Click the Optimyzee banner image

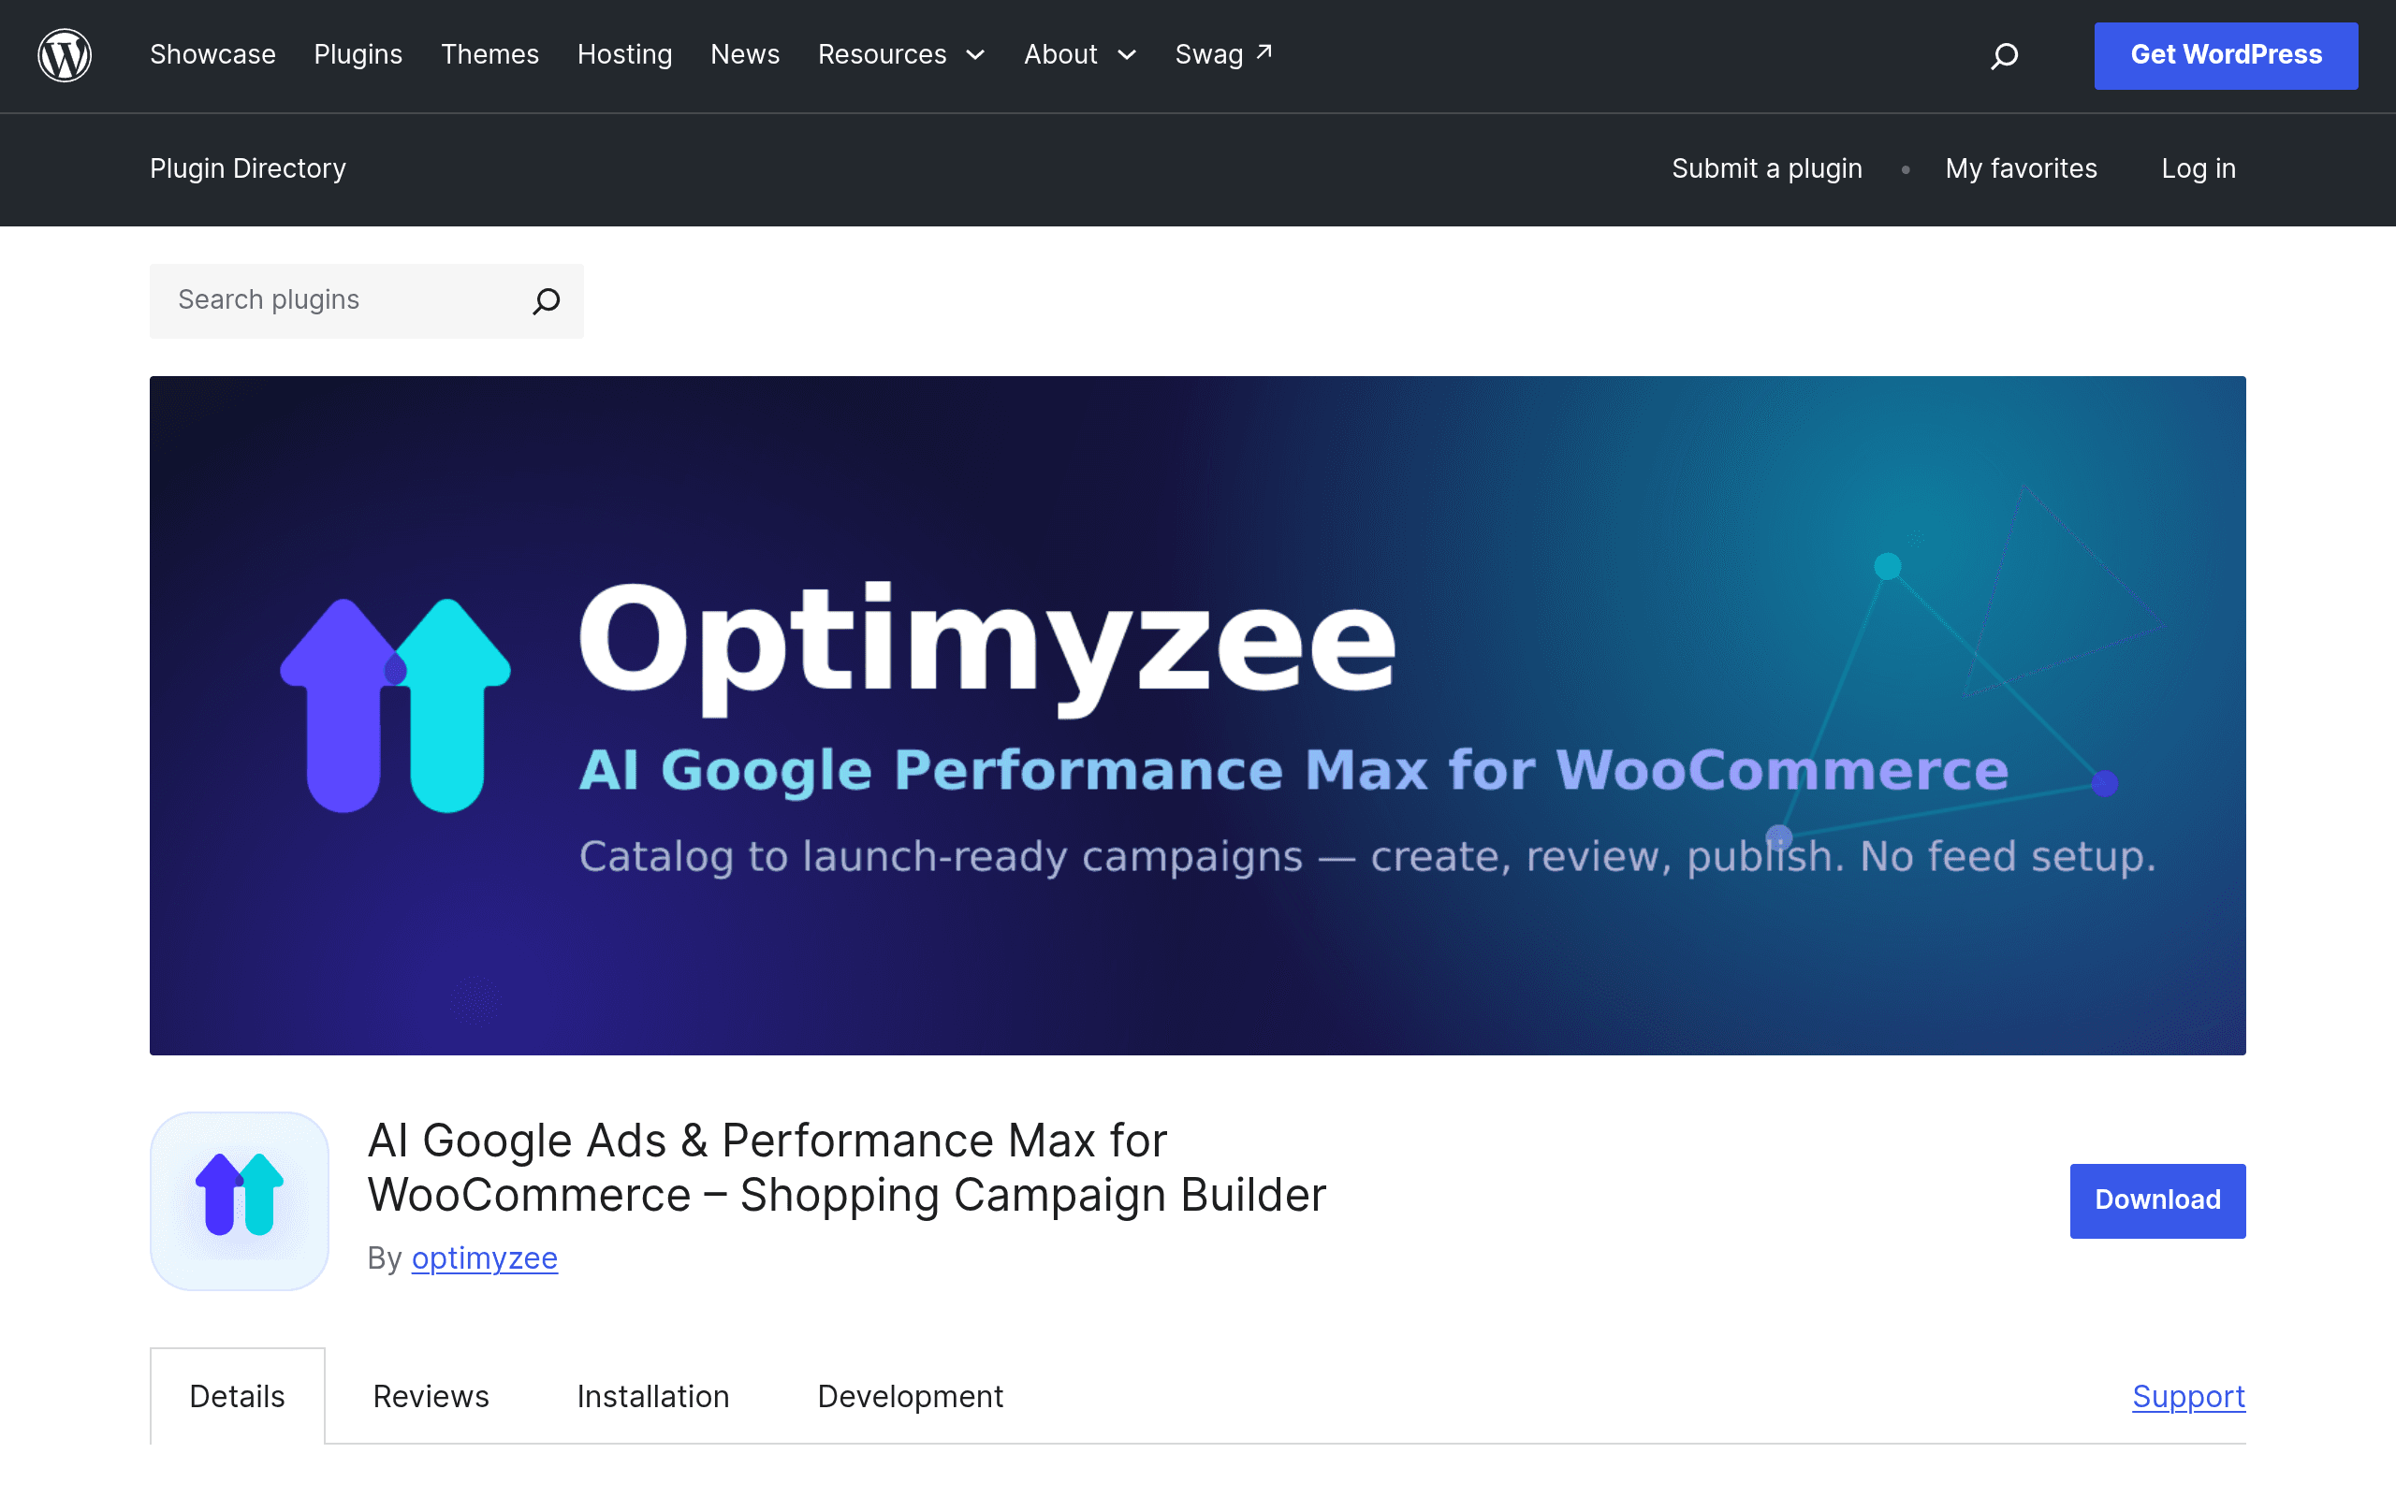(x=1197, y=715)
